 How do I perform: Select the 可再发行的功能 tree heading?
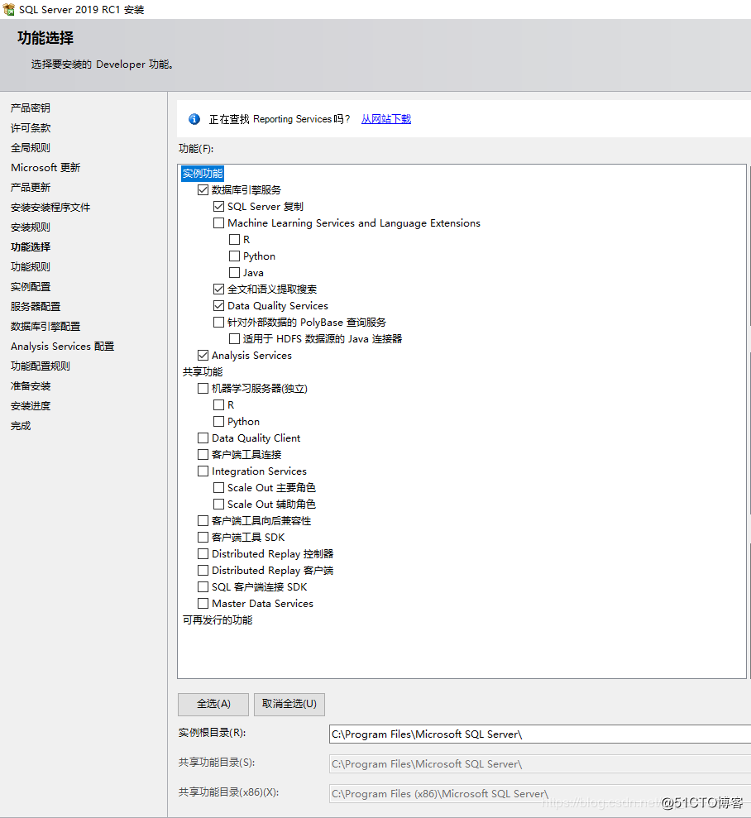[218, 620]
